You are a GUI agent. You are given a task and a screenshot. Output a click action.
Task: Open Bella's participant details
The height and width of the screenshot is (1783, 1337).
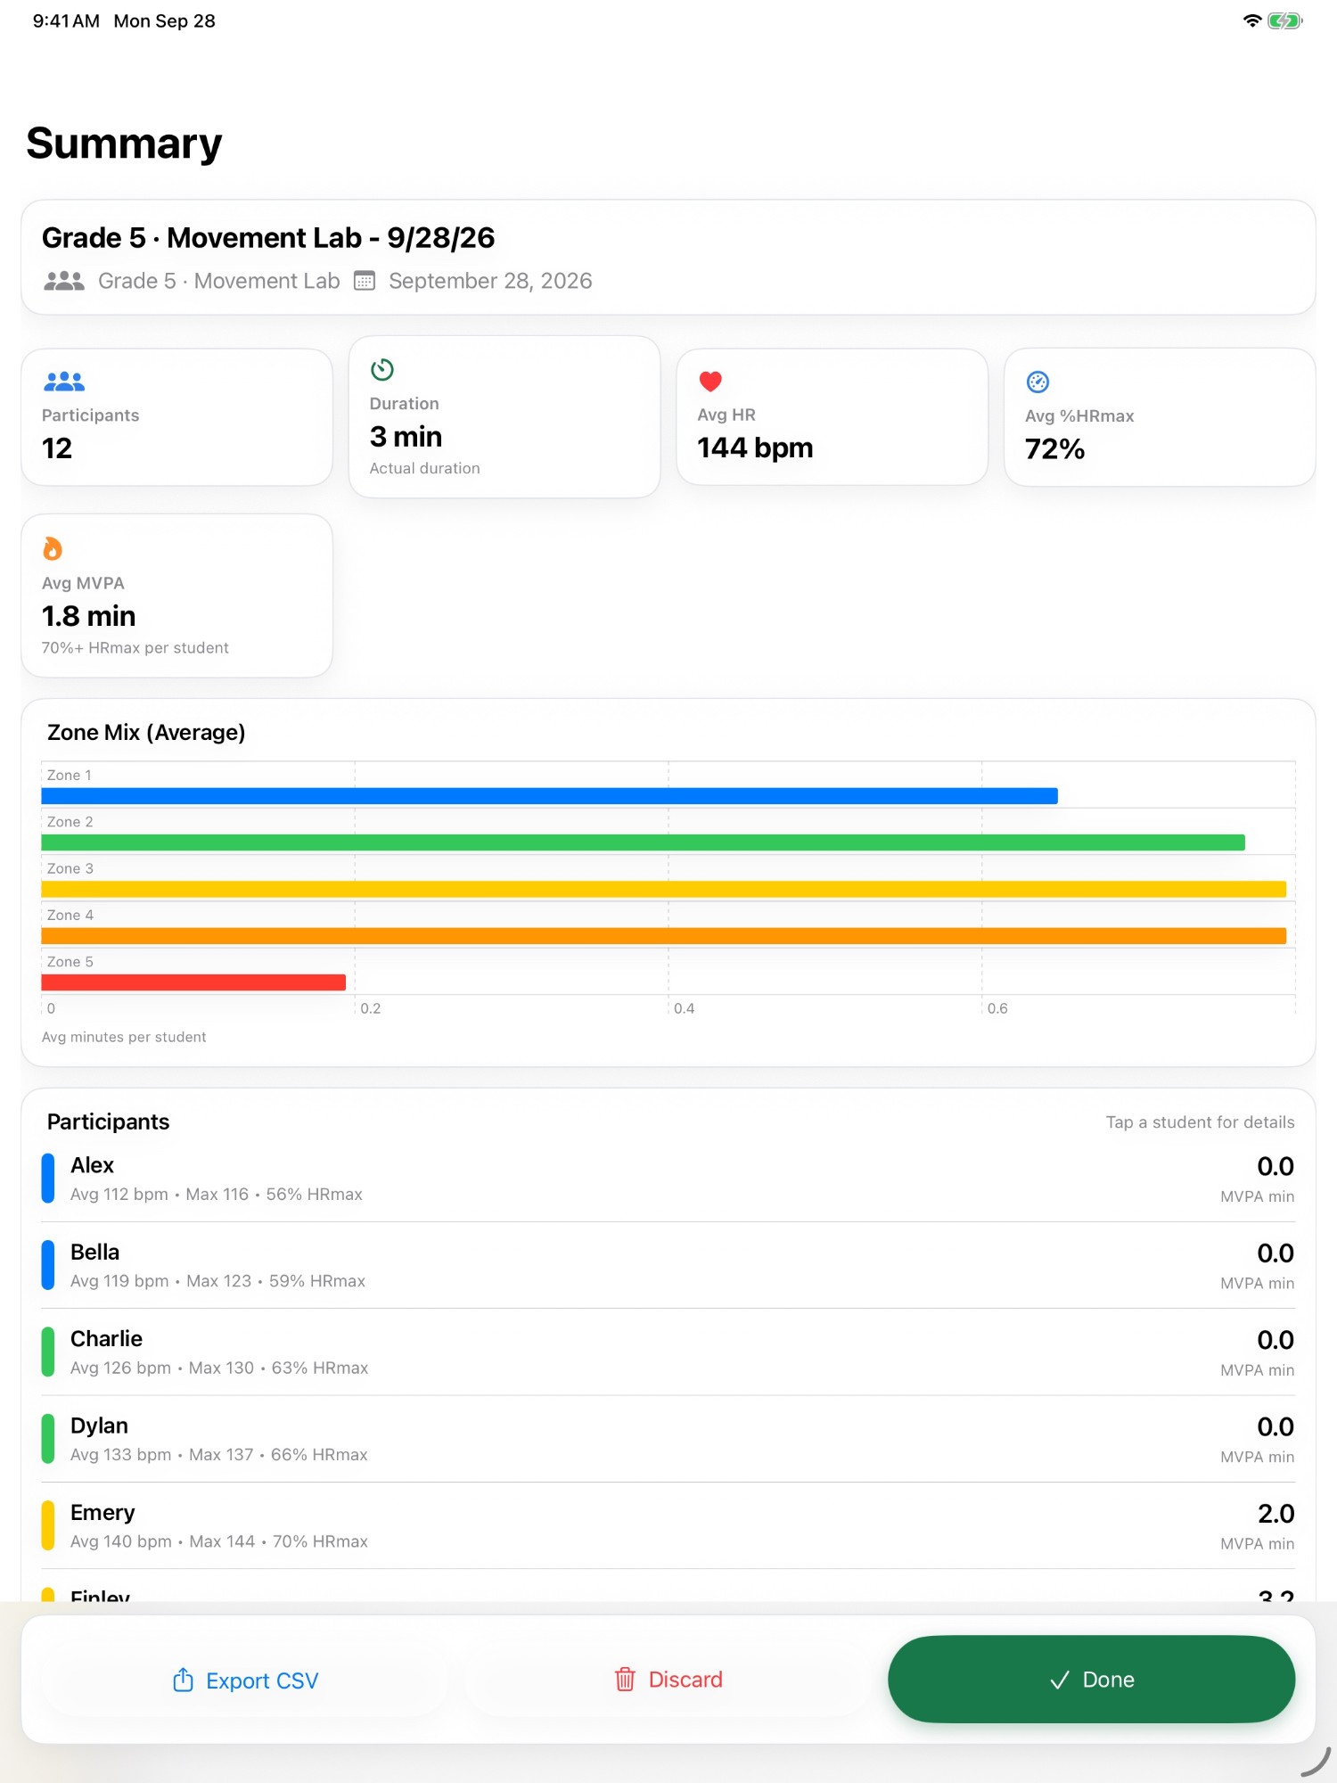[668, 1265]
